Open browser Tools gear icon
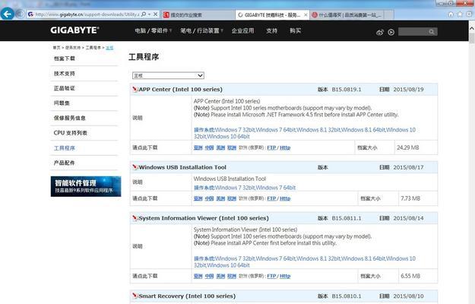The image size is (475, 304). pos(469,14)
